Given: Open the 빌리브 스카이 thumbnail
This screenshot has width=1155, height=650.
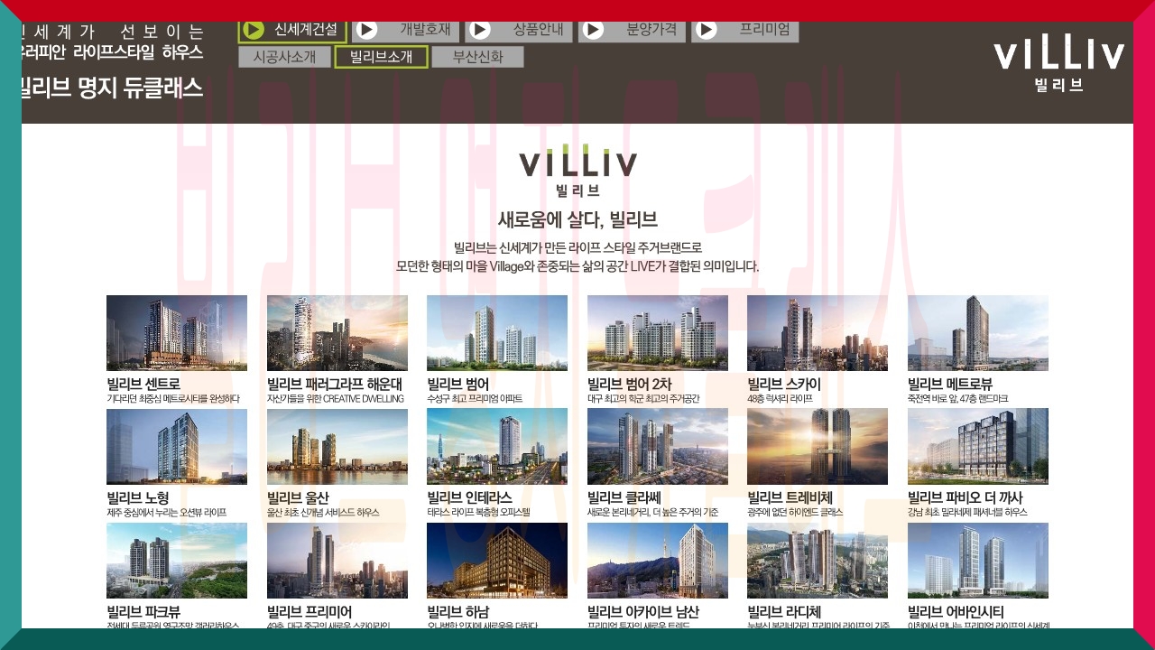Looking at the screenshot, I should click(x=818, y=333).
